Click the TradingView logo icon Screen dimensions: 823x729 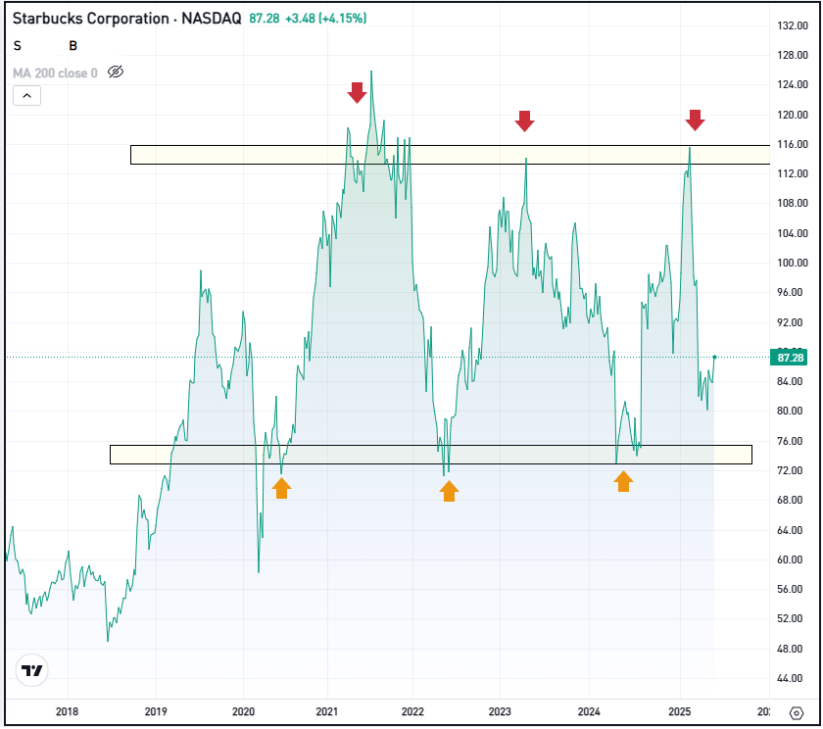[31, 670]
